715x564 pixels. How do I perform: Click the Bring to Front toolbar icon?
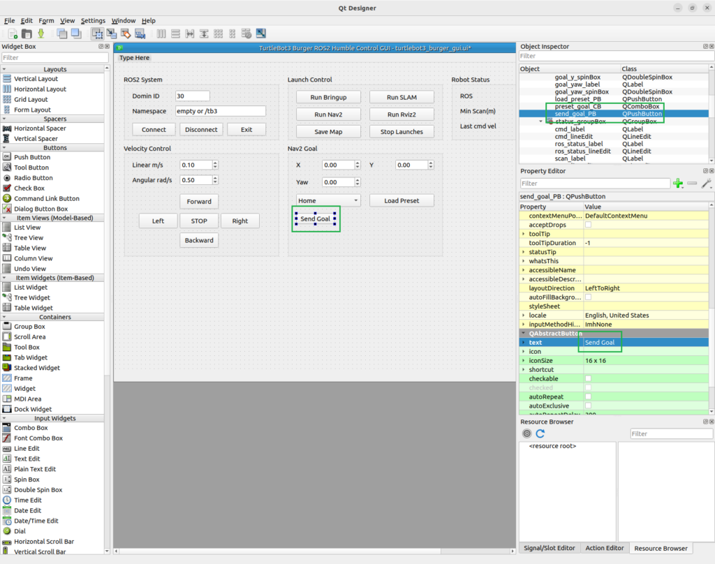76,34
